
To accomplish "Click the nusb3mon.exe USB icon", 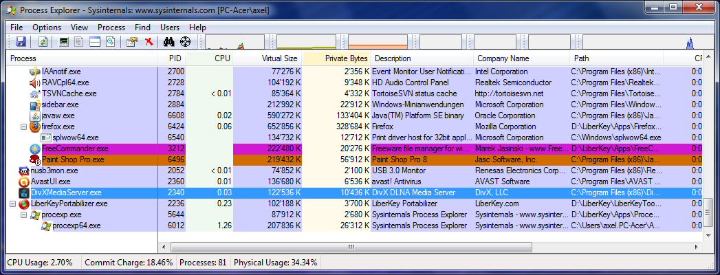I will click(24, 170).
